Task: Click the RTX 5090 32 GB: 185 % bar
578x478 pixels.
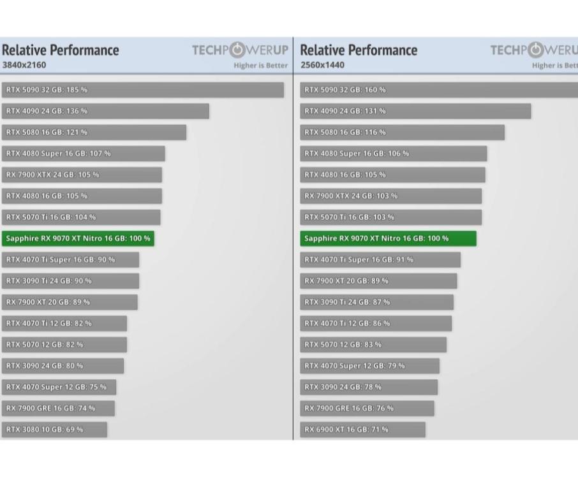Action: [142, 90]
